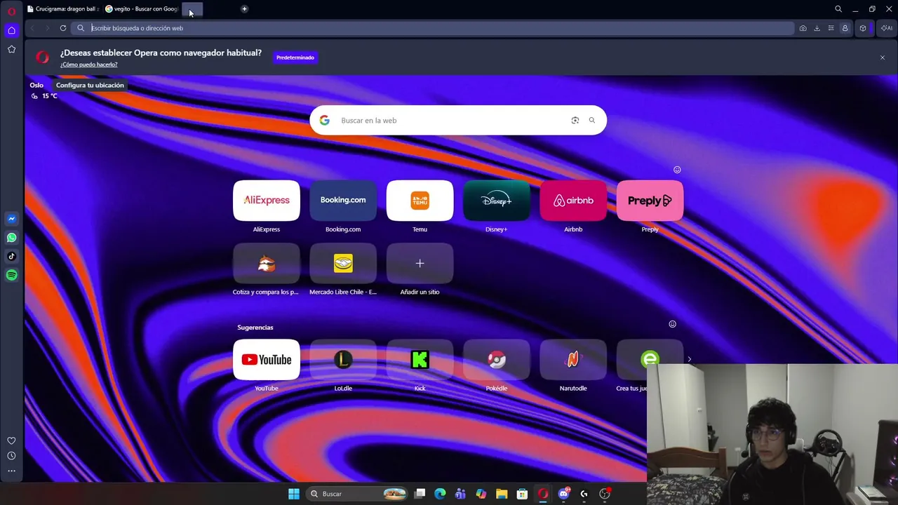Image resolution: width=898 pixels, height=505 pixels.
Task: Open the Cotiza y compara speed dial tile
Action: click(267, 264)
